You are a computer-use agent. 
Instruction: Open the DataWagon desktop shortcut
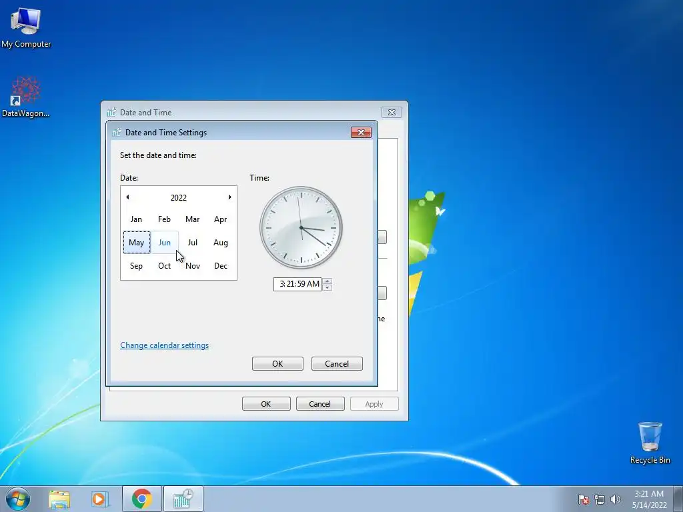(26, 97)
